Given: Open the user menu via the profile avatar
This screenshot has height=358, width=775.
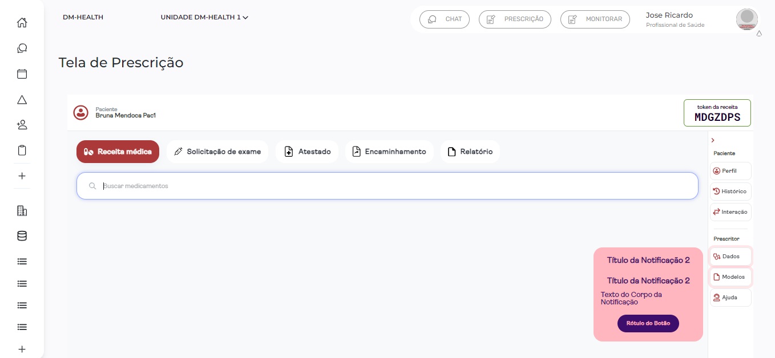Looking at the screenshot, I should pos(746,19).
